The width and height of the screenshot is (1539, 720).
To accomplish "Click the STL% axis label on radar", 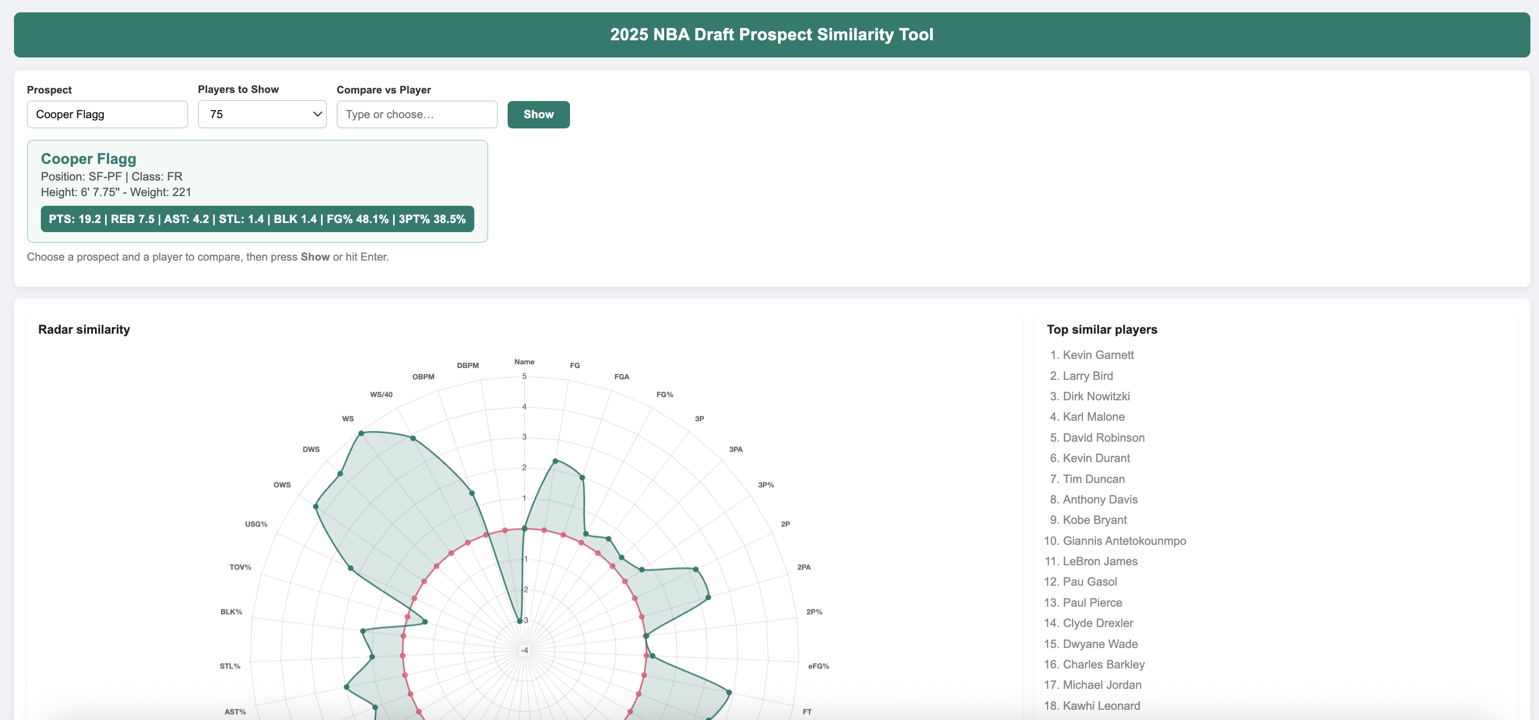I will coord(230,666).
